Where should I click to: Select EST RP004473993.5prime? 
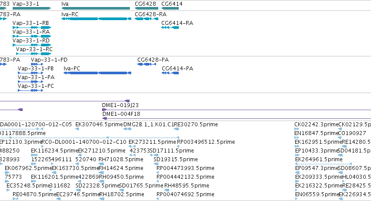[x=186, y=168]
